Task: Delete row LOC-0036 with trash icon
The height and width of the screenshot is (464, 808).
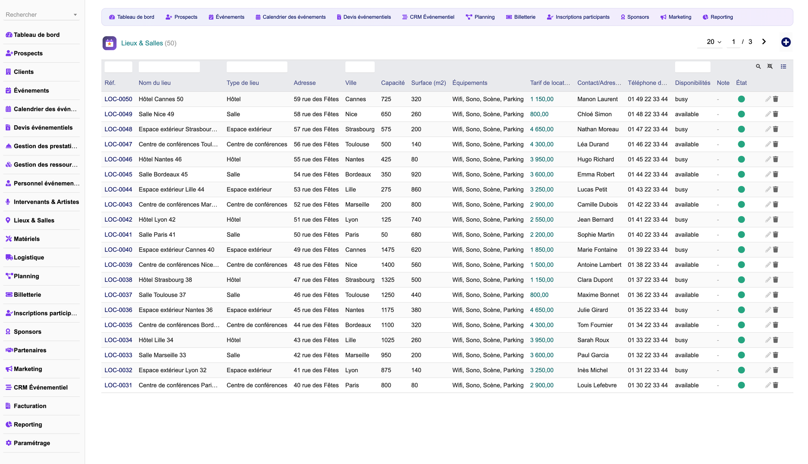Action: click(776, 310)
